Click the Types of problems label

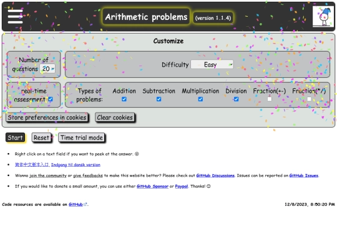point(89,95)
